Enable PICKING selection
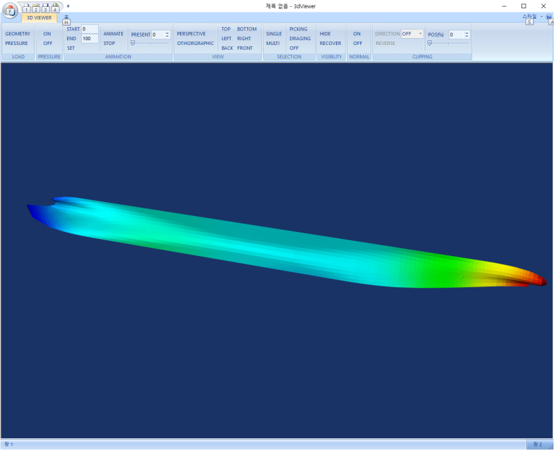The width and height of the screenshot is (554, 450). click(298, 29)
